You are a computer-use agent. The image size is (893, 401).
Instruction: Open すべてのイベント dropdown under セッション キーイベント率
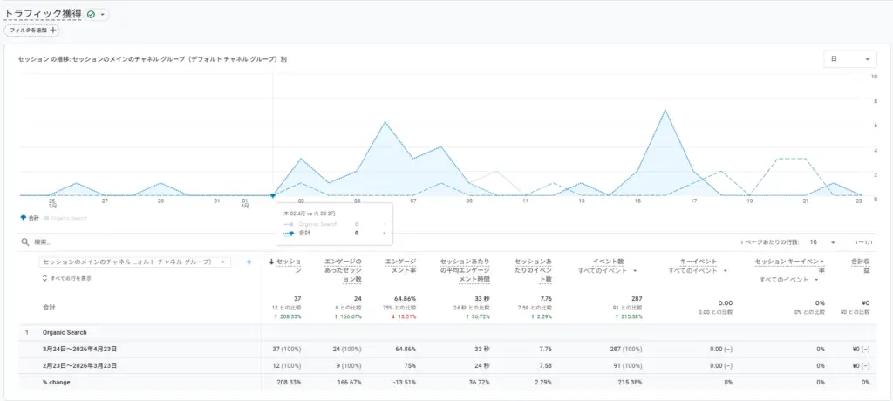pos(789,280)
